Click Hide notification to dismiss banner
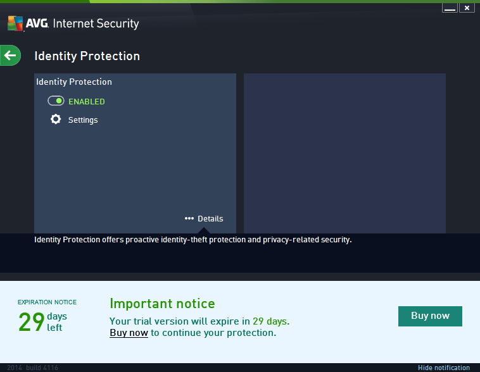480x372 pixels. point(443,368)
